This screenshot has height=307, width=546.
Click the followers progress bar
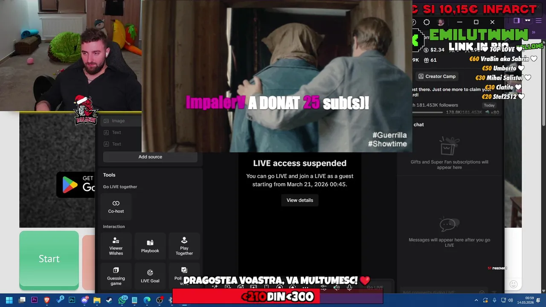[428, 112]
